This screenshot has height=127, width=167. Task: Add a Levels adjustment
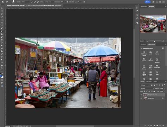pyautogui.click(x=150, y=53)
